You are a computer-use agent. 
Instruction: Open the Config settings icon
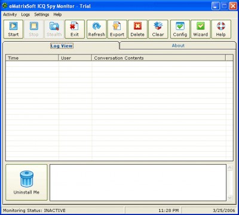tap(180, 29)
